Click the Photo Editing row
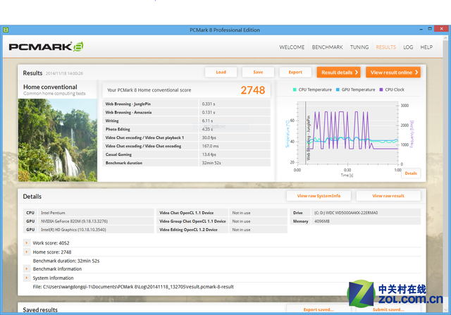This screenshot has width=451, height=315. (186, 129)
